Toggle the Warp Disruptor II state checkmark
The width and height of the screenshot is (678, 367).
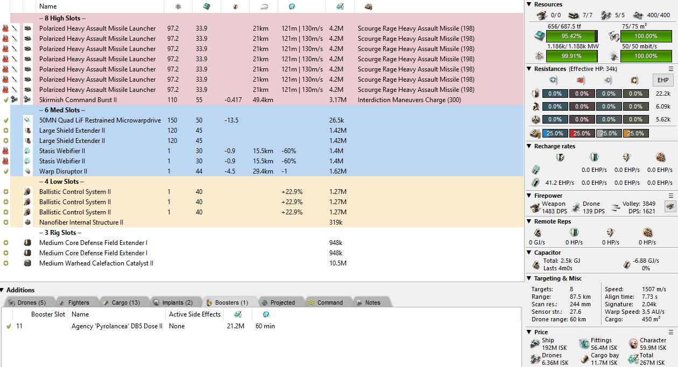(x=6, y=171)
